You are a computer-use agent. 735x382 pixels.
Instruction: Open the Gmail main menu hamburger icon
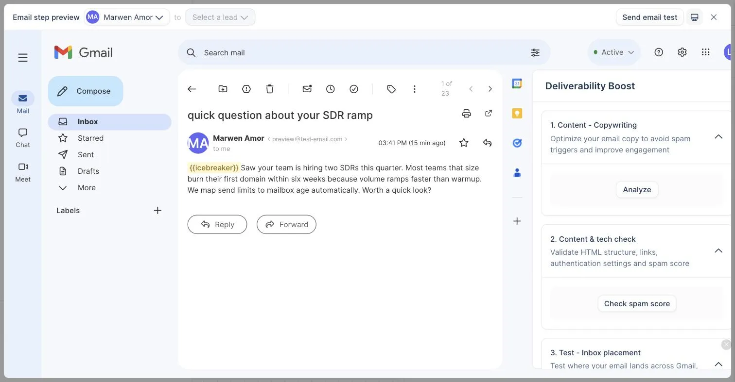[x=23, y=58]
